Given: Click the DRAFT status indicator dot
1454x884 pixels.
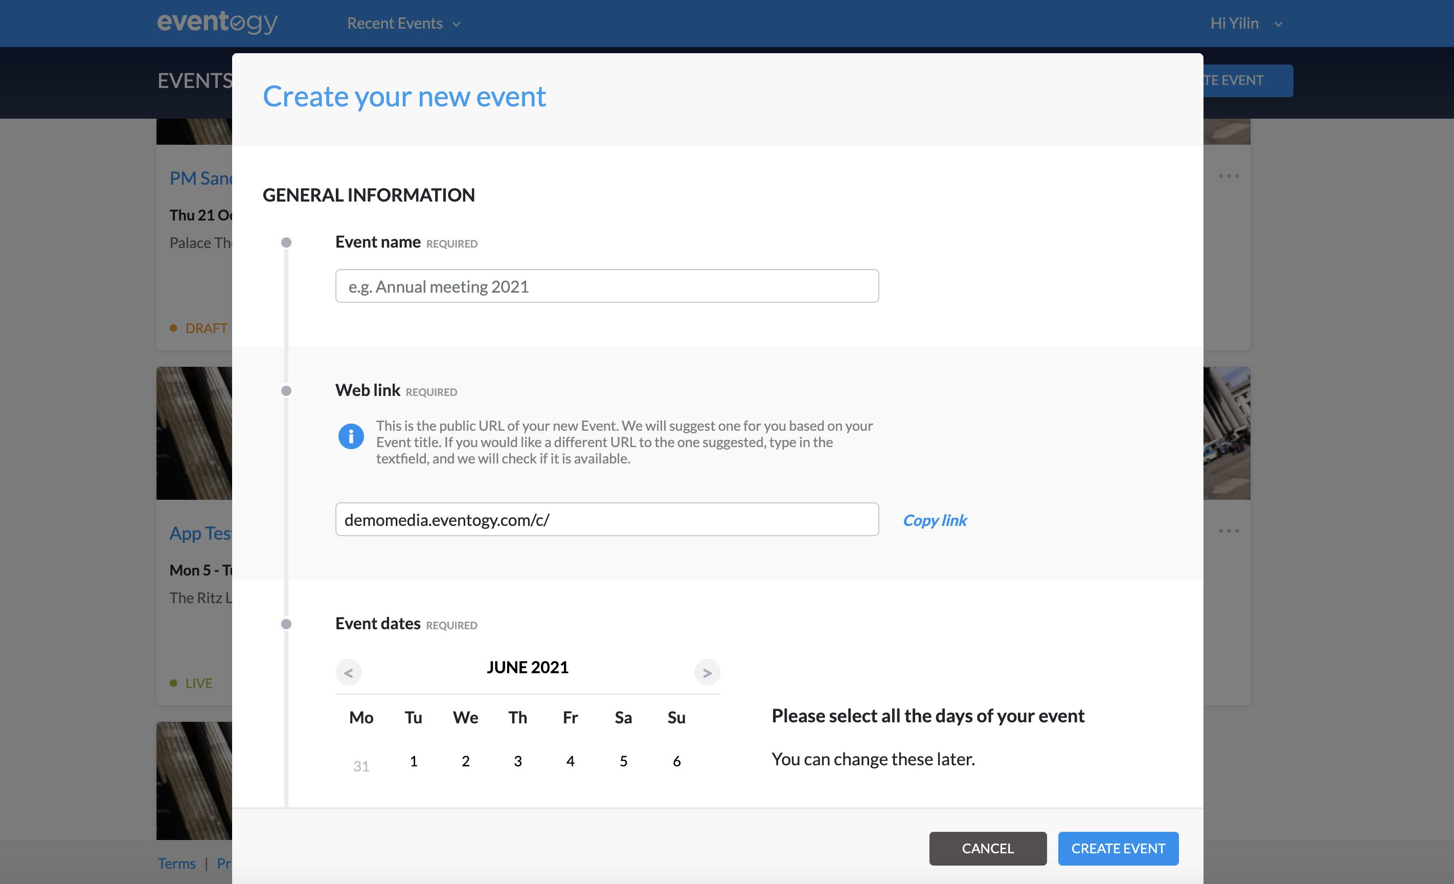Looking at the screenshot, I should pos(173,328).
